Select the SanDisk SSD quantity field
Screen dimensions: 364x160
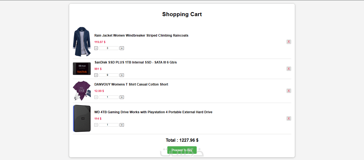pyautogui.click(x=109, y=75)
